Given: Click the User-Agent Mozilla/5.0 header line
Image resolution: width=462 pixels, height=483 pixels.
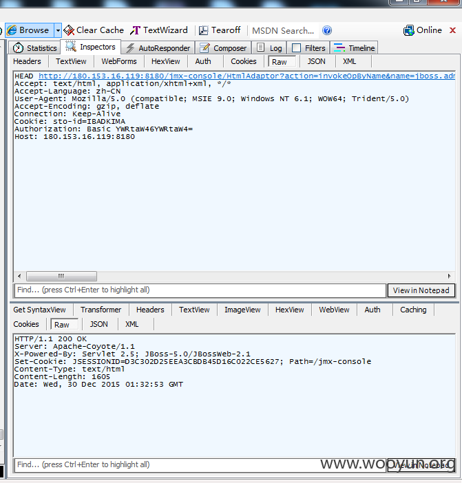Looking at the screenshot, I should coord(211,99).
